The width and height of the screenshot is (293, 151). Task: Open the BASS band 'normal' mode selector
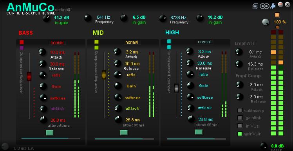(x=57, y=43)
